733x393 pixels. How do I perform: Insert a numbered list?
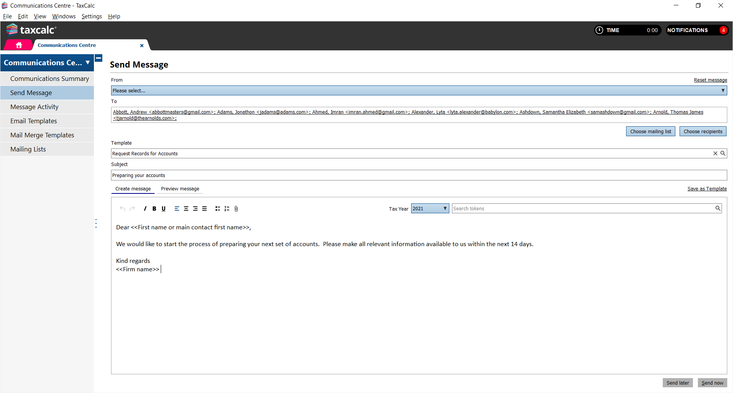pyautogui.click(x=227, y=209)
